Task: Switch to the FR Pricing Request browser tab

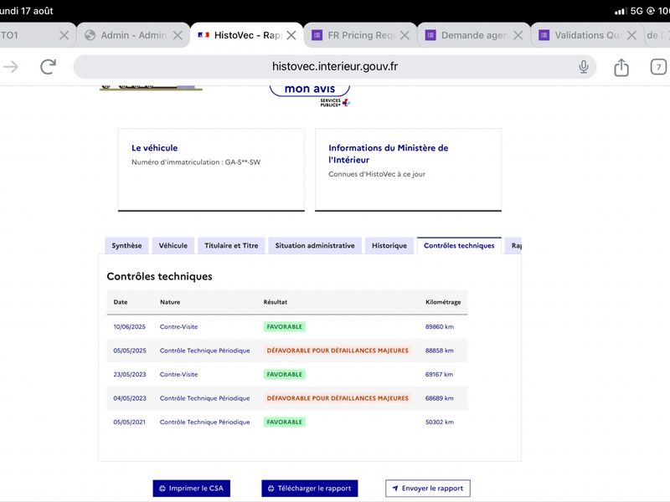Action: coord(360,35)
